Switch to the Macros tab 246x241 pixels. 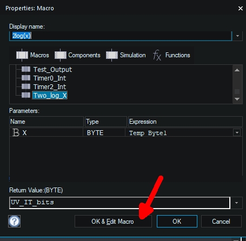point(32,55)
